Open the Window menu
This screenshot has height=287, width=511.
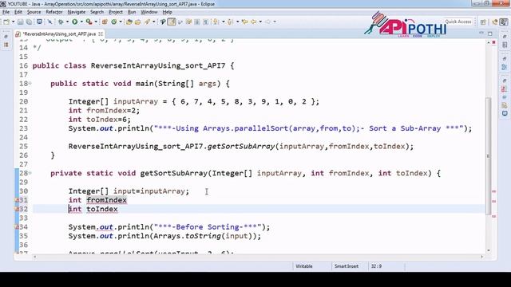149,12
